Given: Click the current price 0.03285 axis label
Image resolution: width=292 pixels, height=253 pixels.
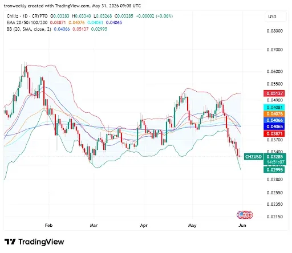Looking at the screenshot, I should pyautogui.click(x=275, y=157).
